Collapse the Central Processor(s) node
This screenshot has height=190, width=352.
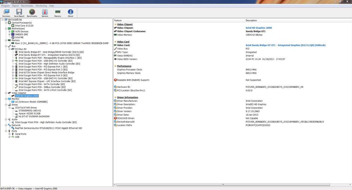(x=6, y=22)
